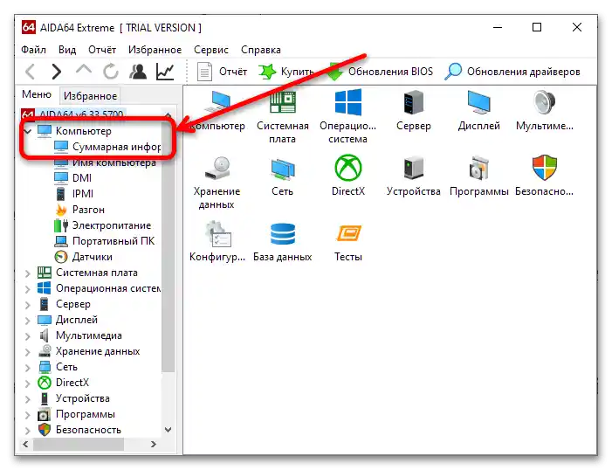Viewport: 612px width, 470px height.
Task: Expand the DirectX tree node
Action: tap(27, 384)
